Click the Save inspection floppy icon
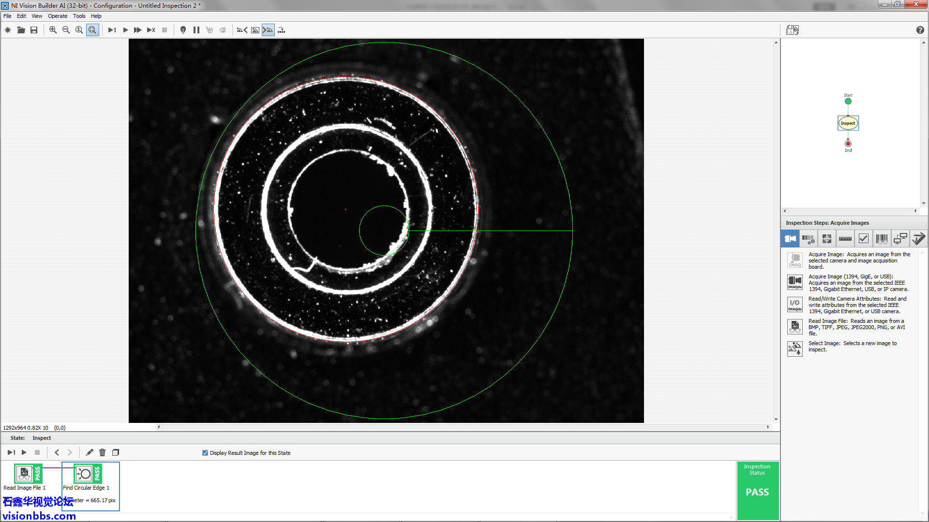Viewport: 929px width, 522px height. coord(34,30)
